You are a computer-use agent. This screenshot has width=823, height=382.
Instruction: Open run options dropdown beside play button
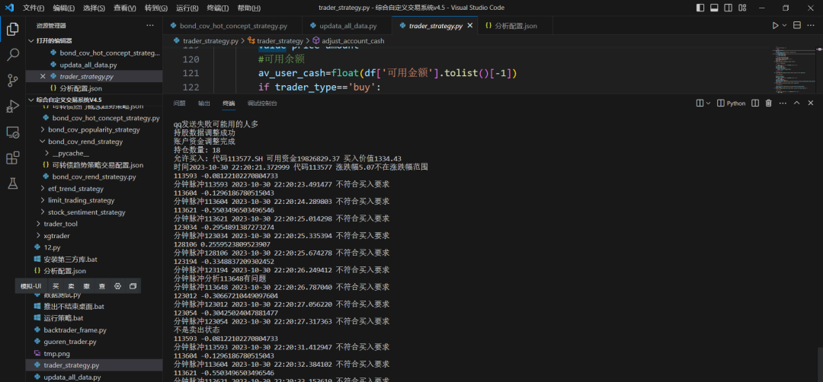(785, 26)
